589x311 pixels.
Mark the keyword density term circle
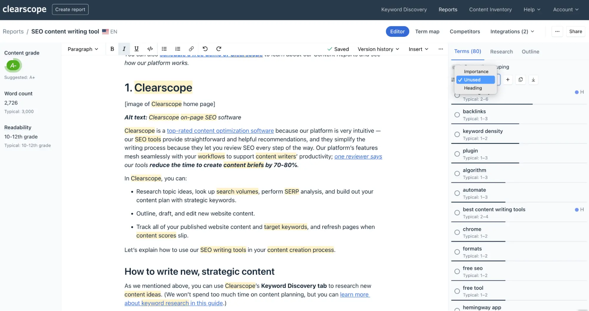pyautogui.click(x=457, y=134)
